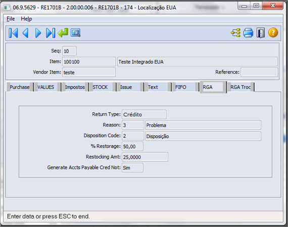Click the empty Reference field

coord(259,72)
